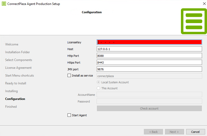Select the Installing step

tap(11, 91)
